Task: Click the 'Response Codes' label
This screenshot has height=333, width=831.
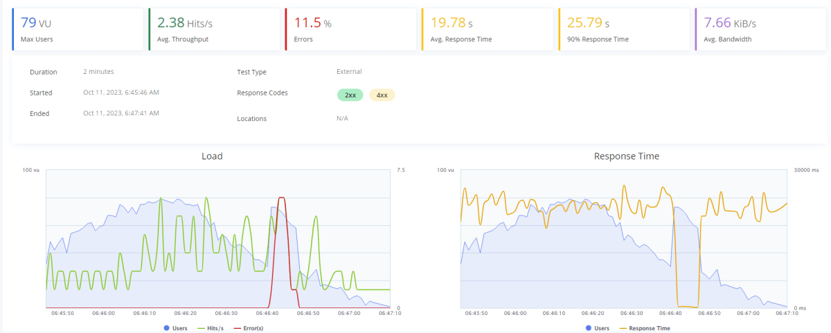Action: tap(262, 93)
